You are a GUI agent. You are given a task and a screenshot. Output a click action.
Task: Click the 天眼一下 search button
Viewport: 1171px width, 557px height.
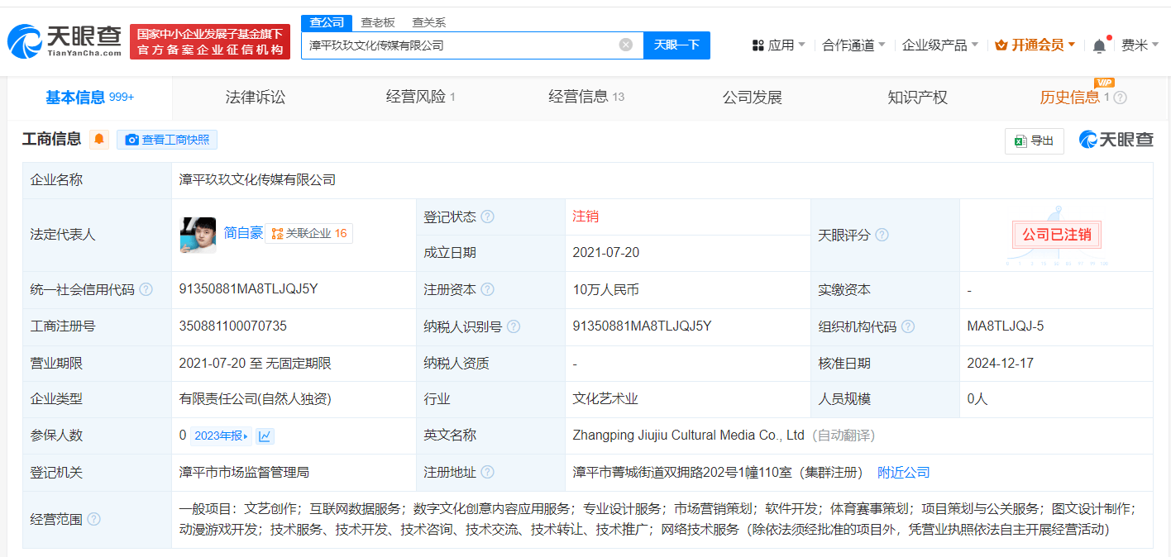click(x=676, y=45)
